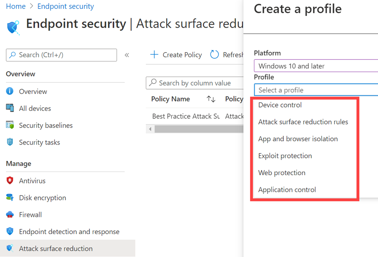Click the Endpoint detection and response icon
This screenshot has width=378, height=257.
tap(10, 231)
